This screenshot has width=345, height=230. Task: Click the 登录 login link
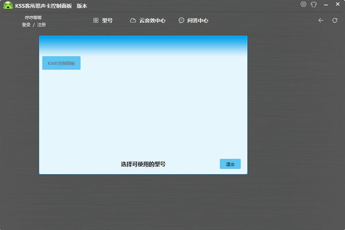pos(26,25)
